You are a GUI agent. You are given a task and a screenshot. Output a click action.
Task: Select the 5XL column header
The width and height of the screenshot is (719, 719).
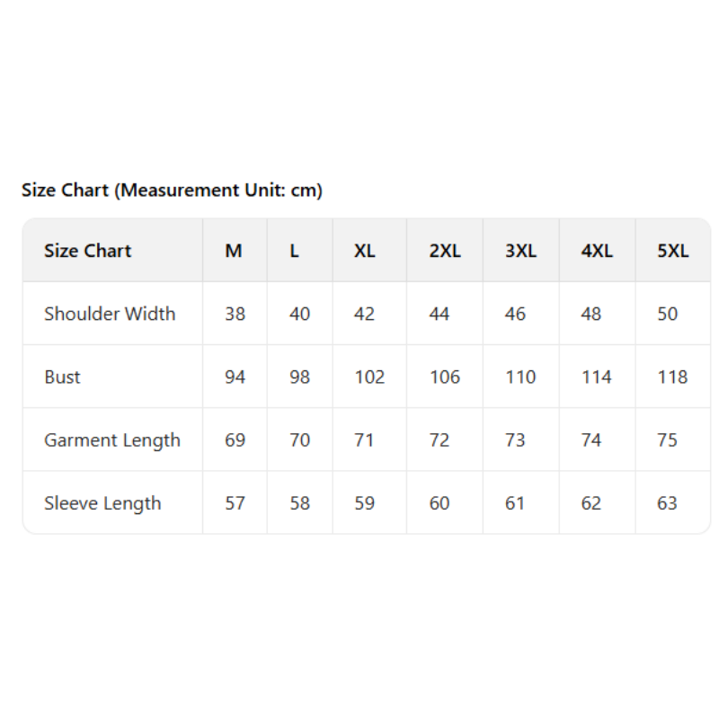pos(673,251)
